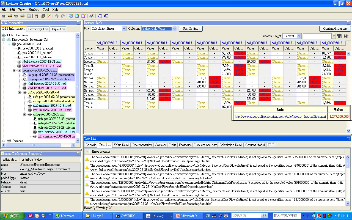352x220 pixels.
Task: Collapse the Instance tree node
Action: [4, 141]
